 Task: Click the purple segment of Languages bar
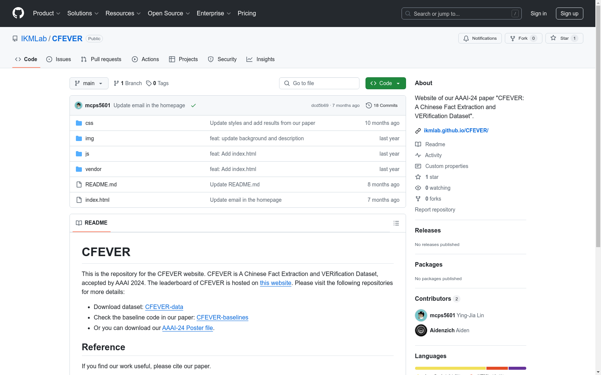[517, 368]
